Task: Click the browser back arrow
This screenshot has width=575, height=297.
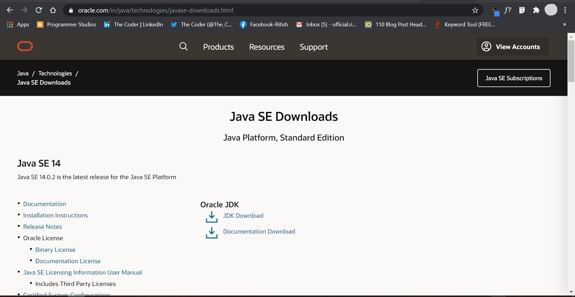Action: (x=10, y=10)
